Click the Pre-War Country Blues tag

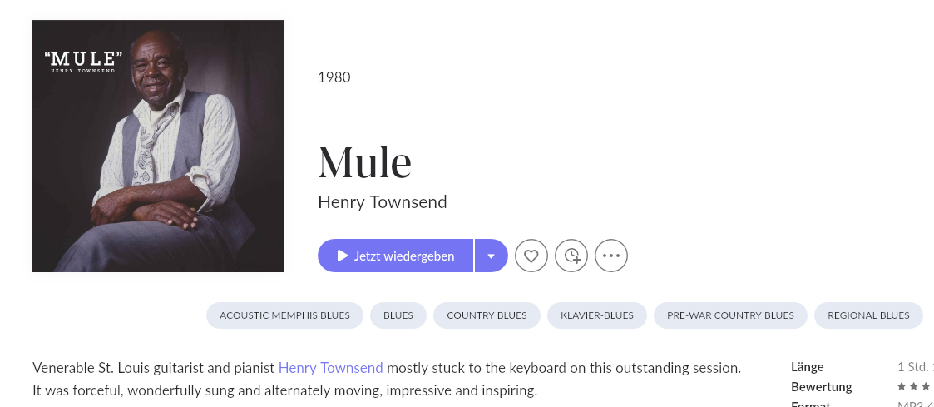[730, 315]
